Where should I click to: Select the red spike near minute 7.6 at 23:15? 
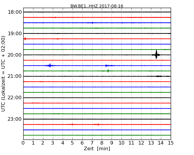[x=98, y=125]
